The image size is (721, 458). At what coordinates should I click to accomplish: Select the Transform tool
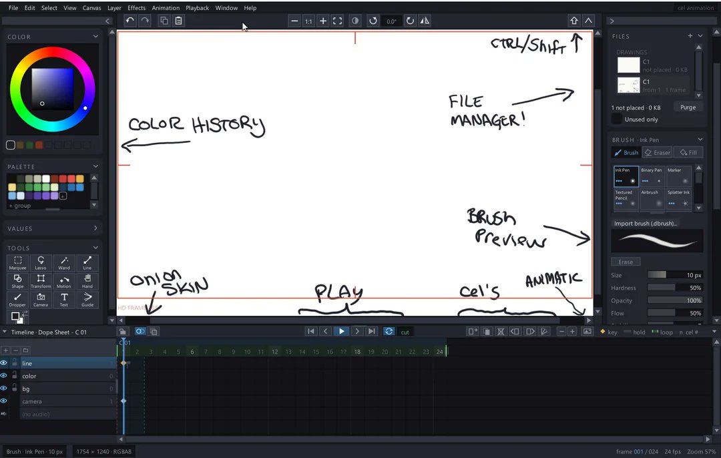click(x=41, y=281)
